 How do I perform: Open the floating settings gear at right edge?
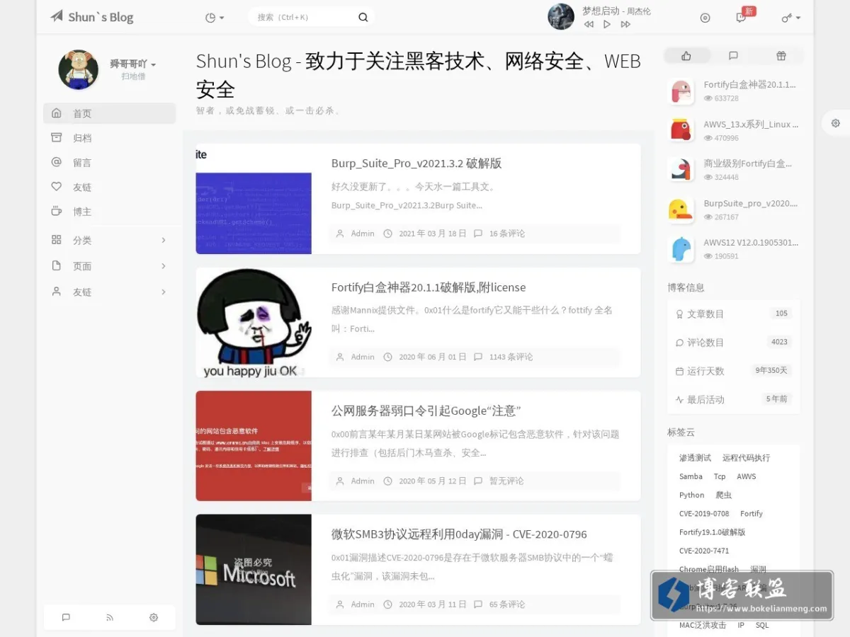836,123
